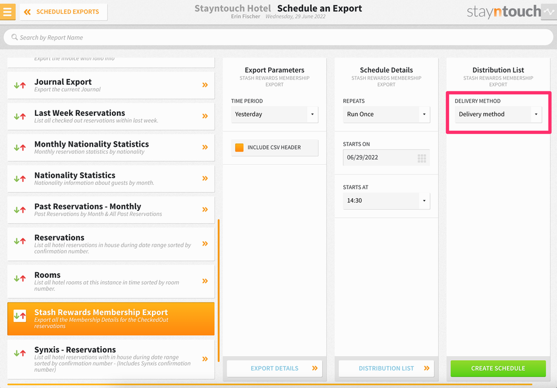Image resolution: width=557 pixels, height=388 pixels.
Task: Click Synxis - Reservations export arrows icon
Action: click(x=20, y=353)
